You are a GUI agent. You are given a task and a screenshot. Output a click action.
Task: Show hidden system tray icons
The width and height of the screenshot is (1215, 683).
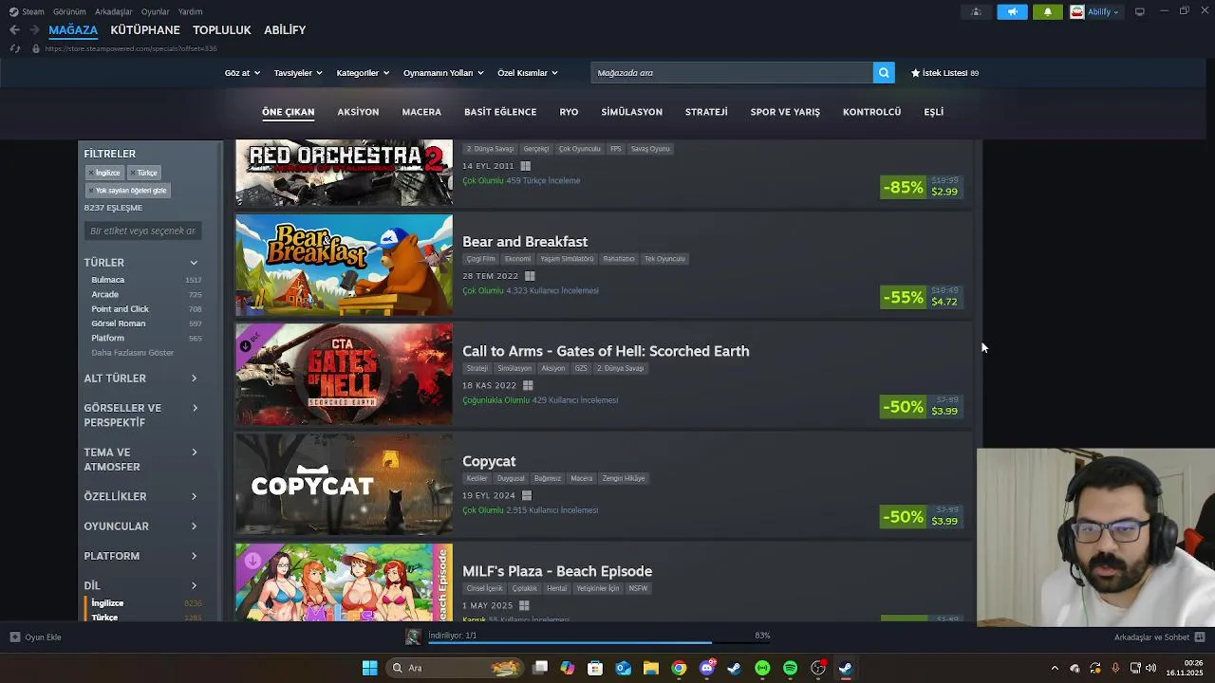coord(1055,668)
